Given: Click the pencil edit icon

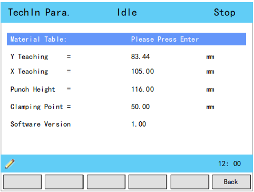Looking at the screenshot, I should point(10,164).
